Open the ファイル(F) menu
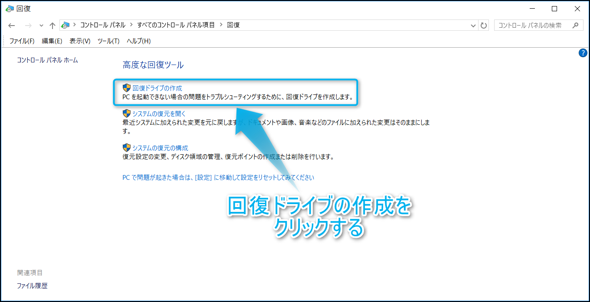Viewport: 590px width, 302px height. click(x=22, y=41)
